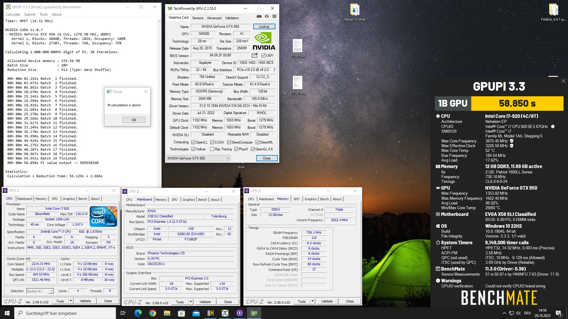Expand Tools arrow in CPU-Z Memory timings window
The height and width of the screenshot is (319, 568).
pyautogui.click(x=312, y=301)
